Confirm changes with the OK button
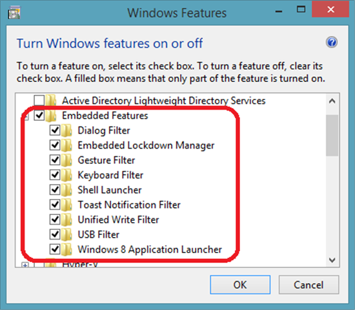The image size is (355, 310). coord(240,285)
